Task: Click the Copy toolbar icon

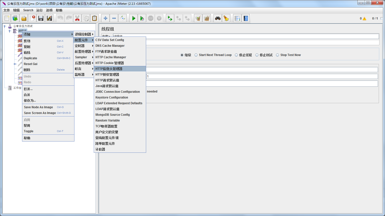Action: tap(86, 18)
